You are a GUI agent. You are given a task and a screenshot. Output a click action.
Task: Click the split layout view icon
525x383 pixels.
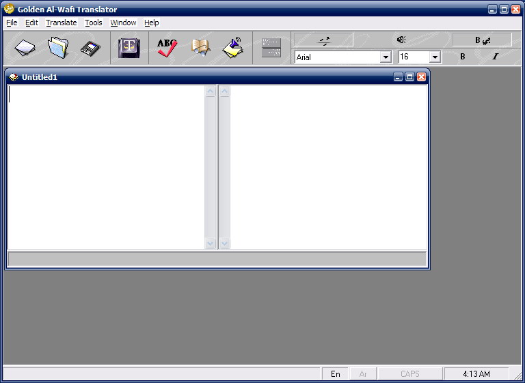271,48
